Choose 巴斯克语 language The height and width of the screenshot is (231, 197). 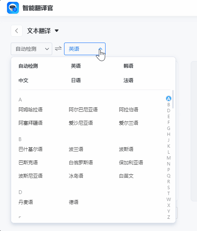[x=28, y=163]
